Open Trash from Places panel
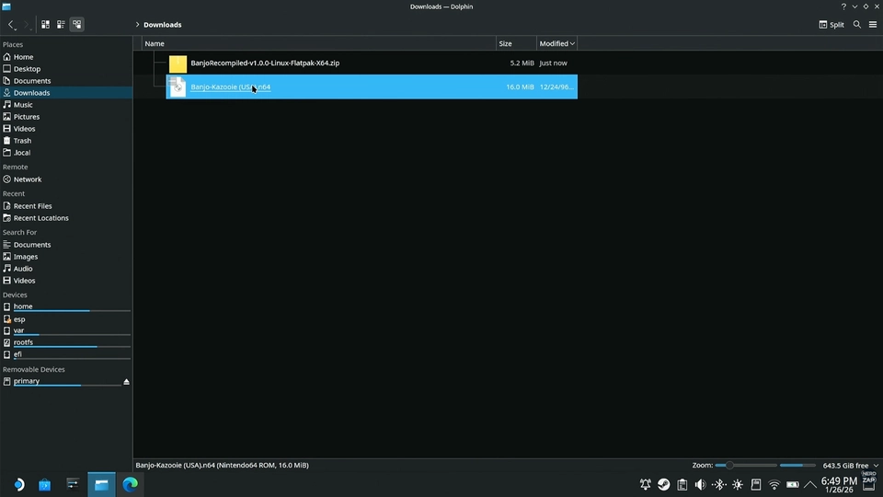 click(22, 141)
